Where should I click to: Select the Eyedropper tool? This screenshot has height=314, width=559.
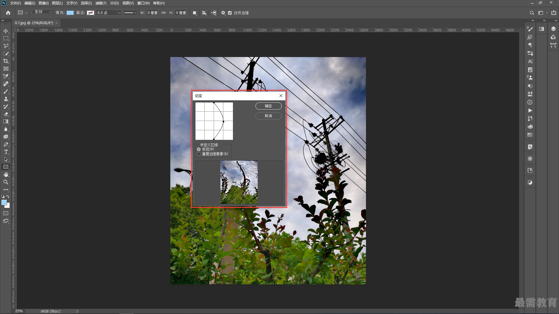point(6,76)
